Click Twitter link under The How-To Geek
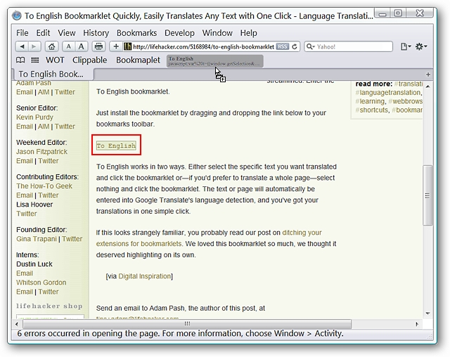The width and height of the screenshot is (450, 357). [49, 195]
